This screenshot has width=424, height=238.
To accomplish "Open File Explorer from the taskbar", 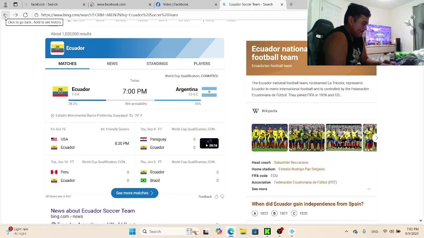I will click(243, 231).
